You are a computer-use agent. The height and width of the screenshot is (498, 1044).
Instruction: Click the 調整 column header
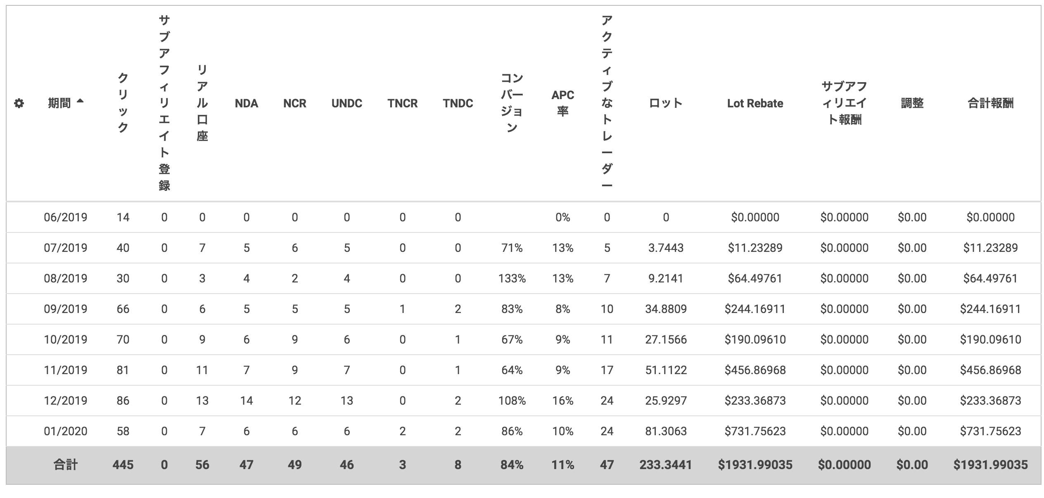tap(912, 103)
